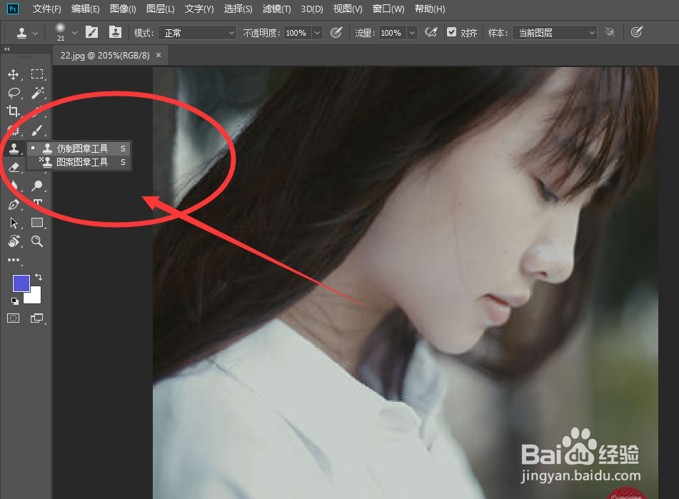Screen dimensions: 679x499
Task: Enable airbrush build-up effects
Action: coord(431,32)
